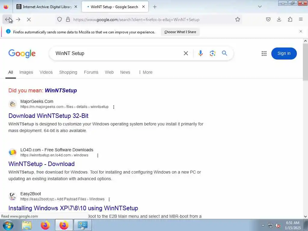
Task: Click the LO4D.com site favicon
Action: pos(13,152)
